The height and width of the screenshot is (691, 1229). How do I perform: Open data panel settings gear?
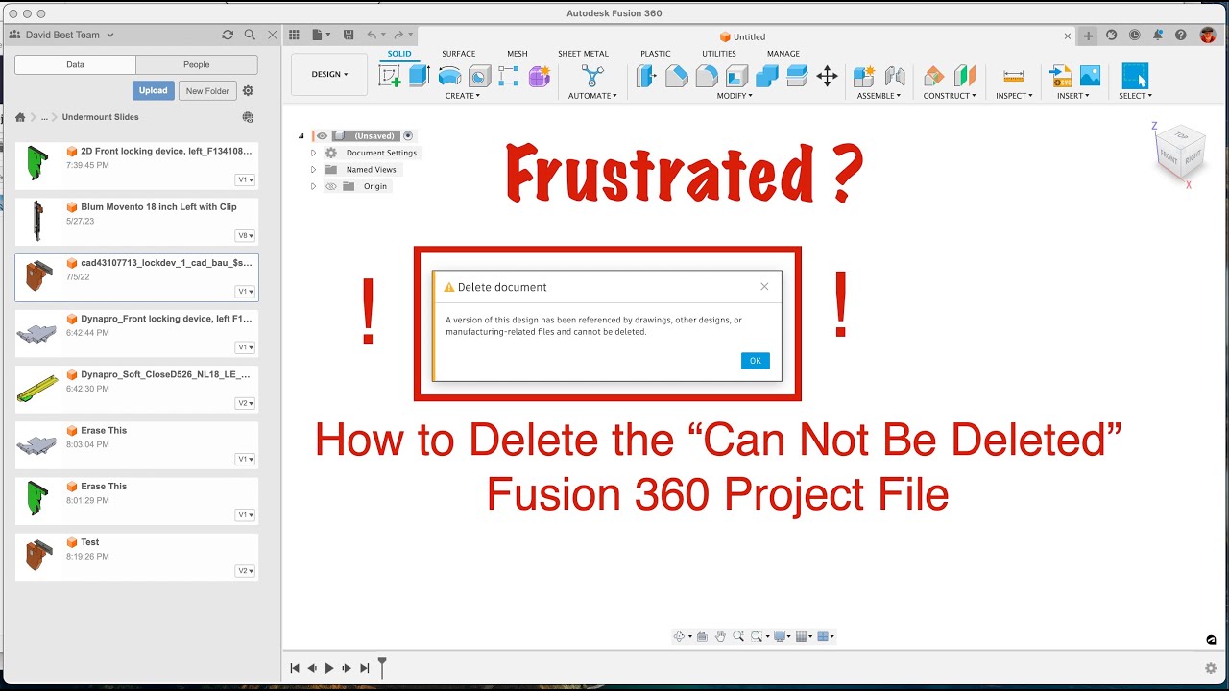pos(248,91)
